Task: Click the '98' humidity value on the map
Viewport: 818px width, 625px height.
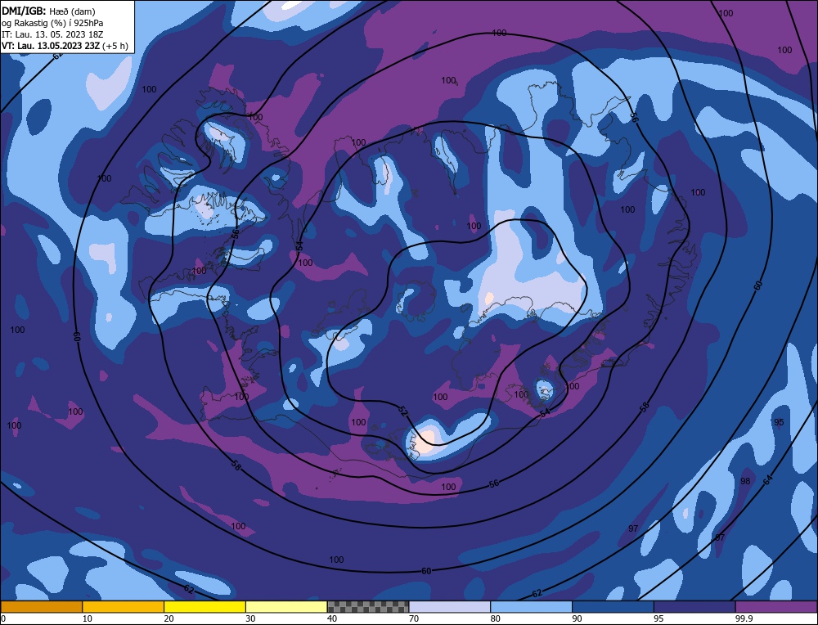Action: point(745,481)
